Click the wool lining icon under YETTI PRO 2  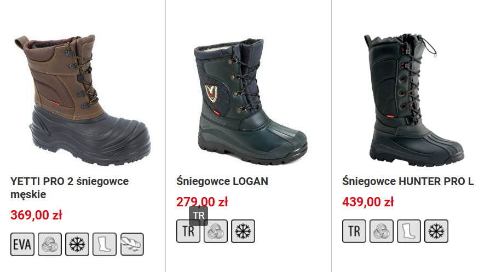point(50,245)
